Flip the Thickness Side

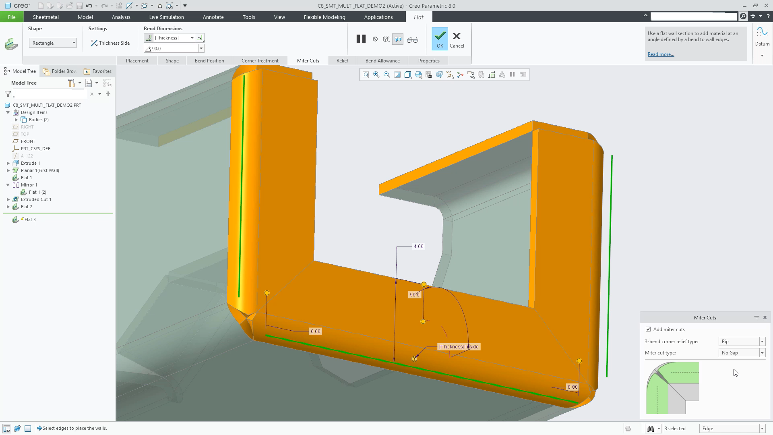[110, 43]
